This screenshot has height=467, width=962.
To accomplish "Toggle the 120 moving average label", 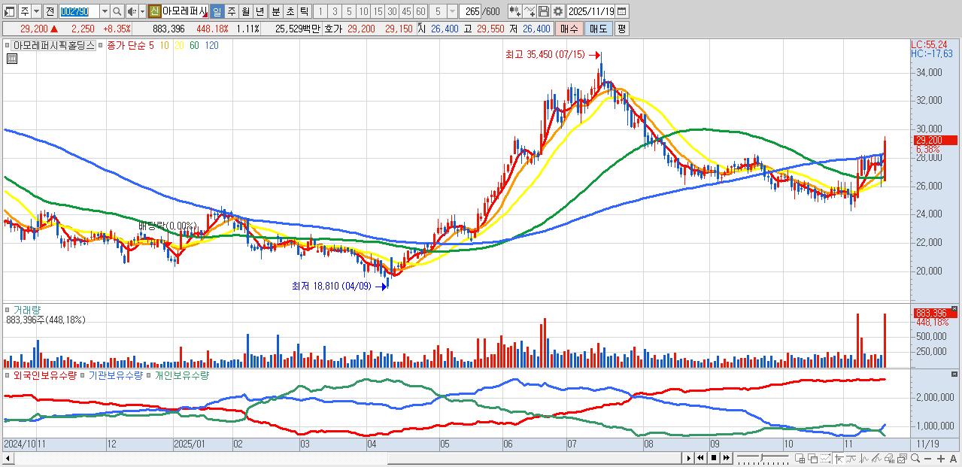I will pyautogui.click(x=211, y=45).
